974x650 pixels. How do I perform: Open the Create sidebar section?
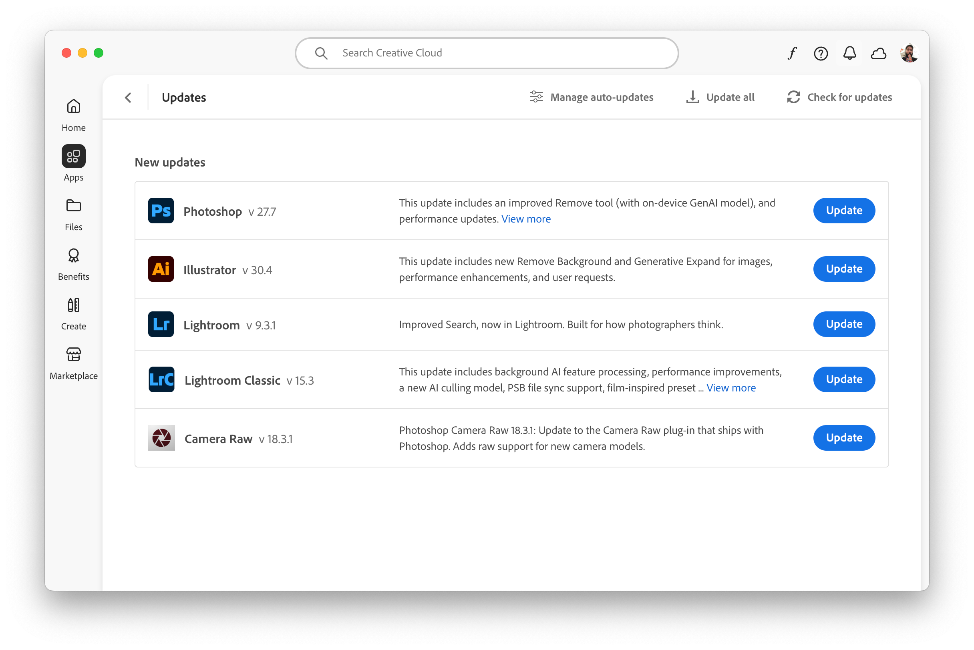(x=73, y=314)
